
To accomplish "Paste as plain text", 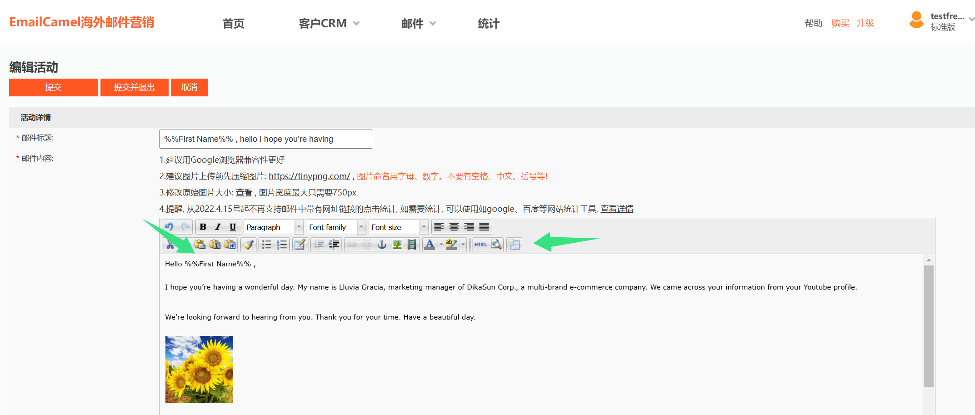I will point(215,245).
